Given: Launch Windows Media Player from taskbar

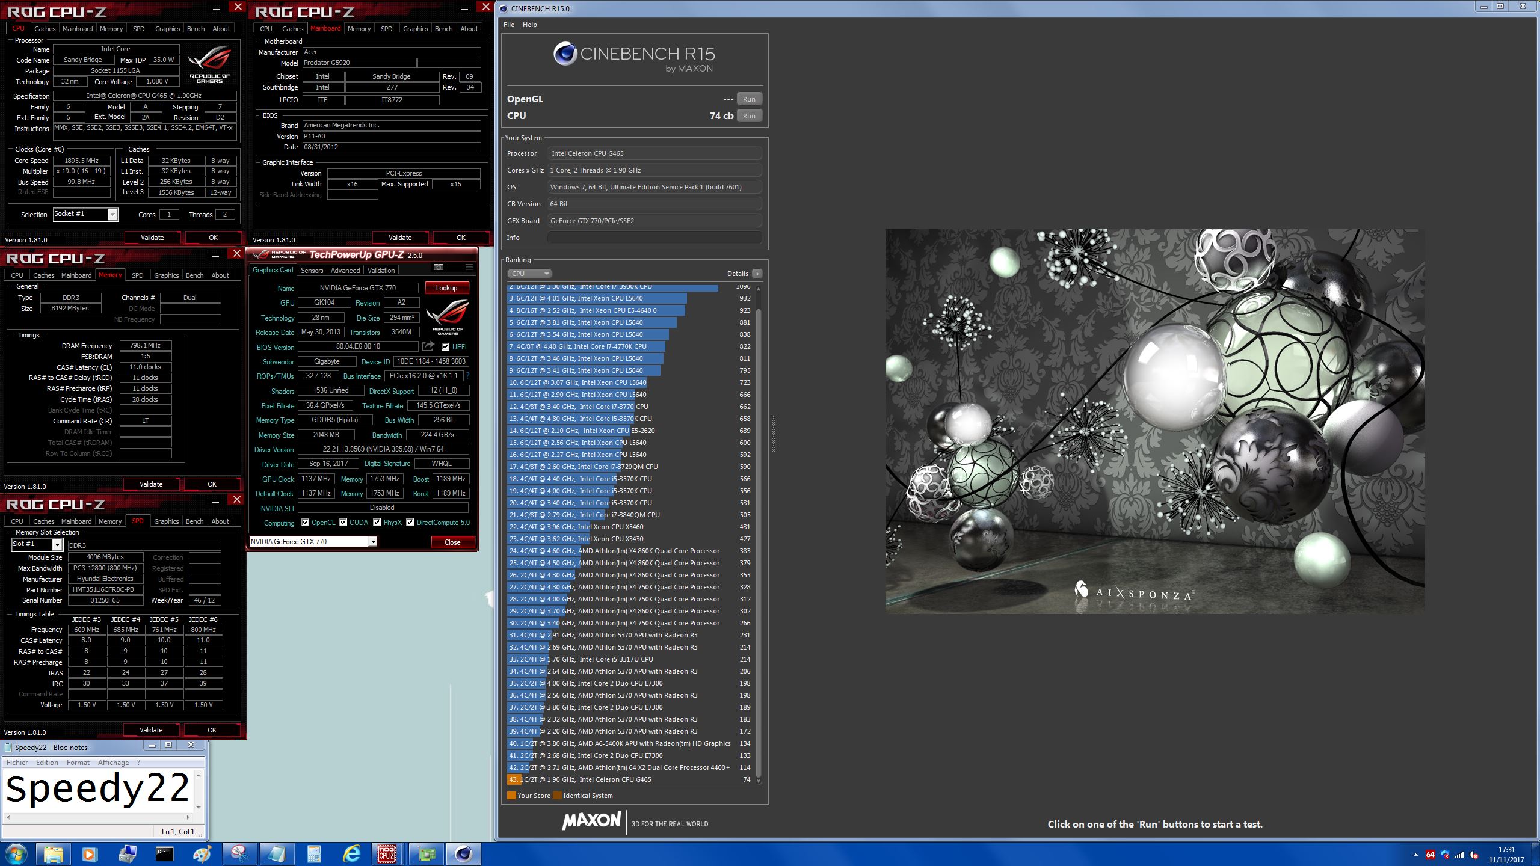Looking at the screenshot, I should pyautogui.click(x=89, y=854).
